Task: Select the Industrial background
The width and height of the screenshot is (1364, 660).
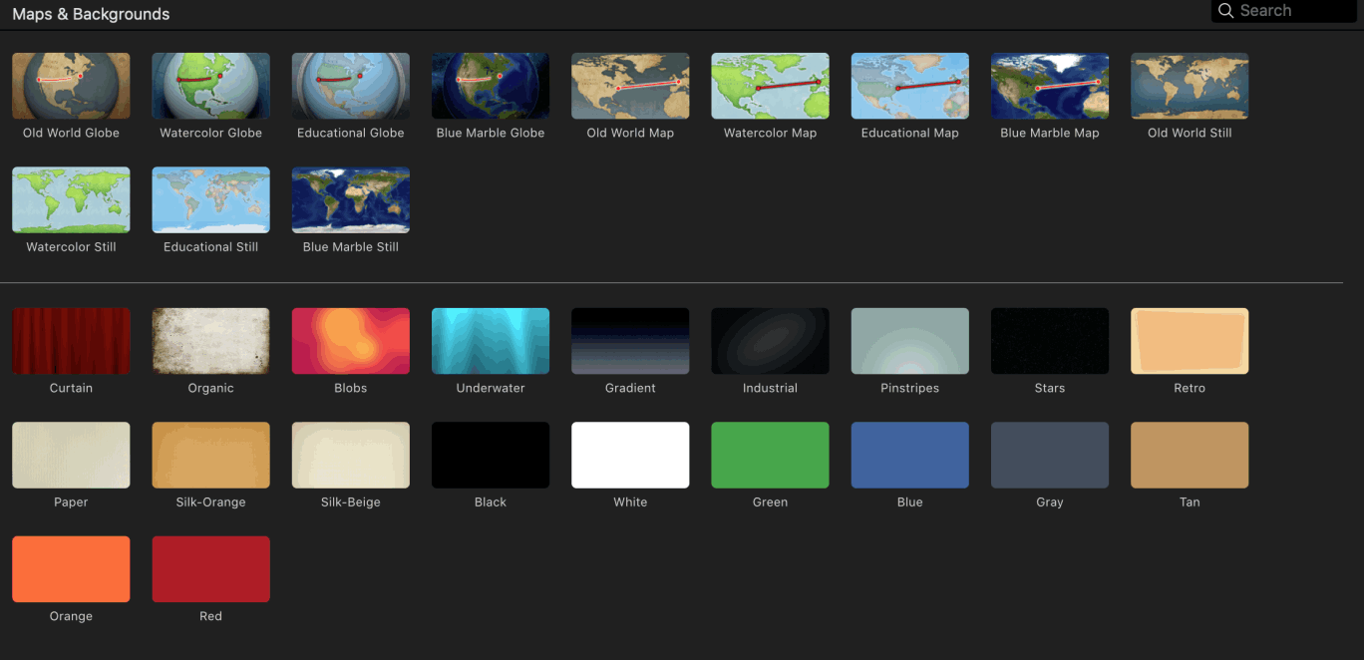Action: (770, 341)
